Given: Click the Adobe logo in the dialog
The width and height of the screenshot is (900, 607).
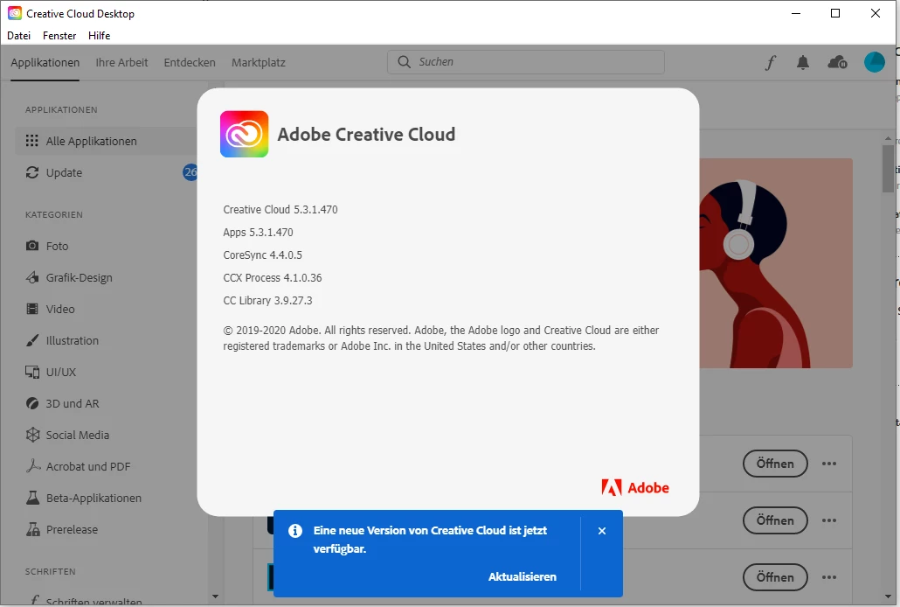Looking at the screenshot, I should pyautogui.click(x=635, y=487).
